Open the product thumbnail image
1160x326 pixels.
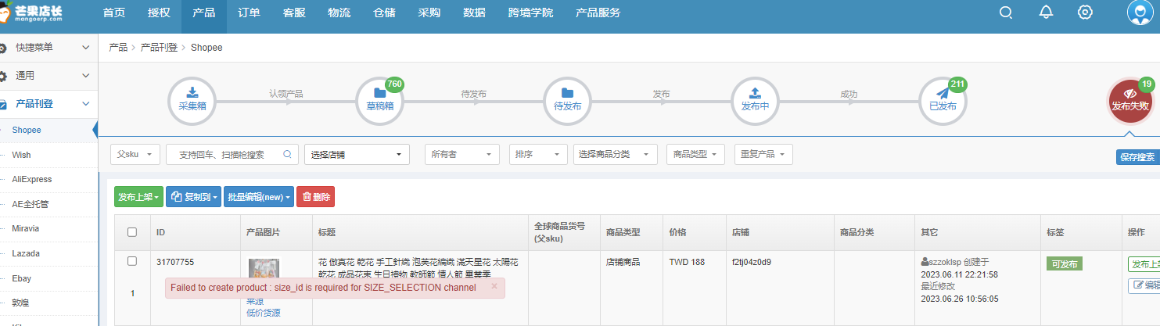(x=264, y=268)
